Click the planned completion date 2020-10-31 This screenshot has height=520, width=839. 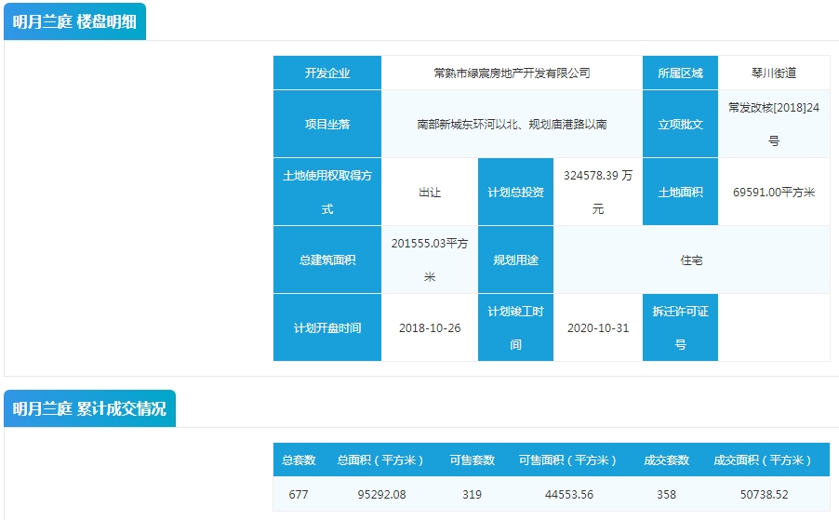coord(598,327)
